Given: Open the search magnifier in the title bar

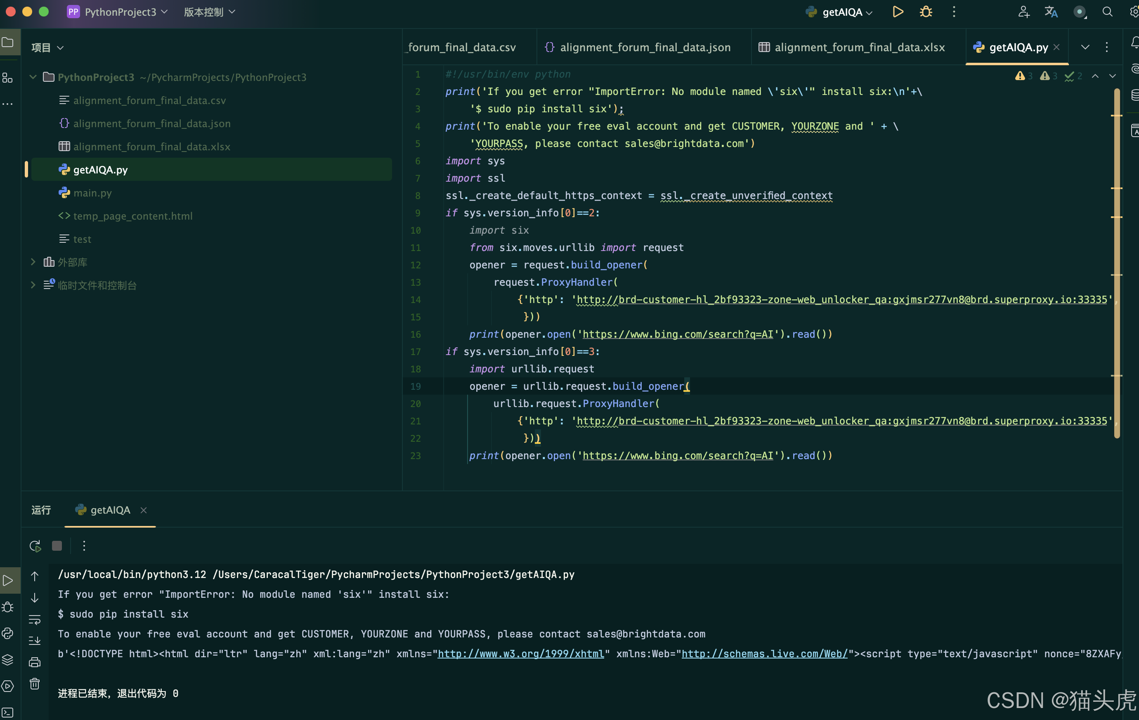Looking at the screenshot, I should (x=1107, y=12).
